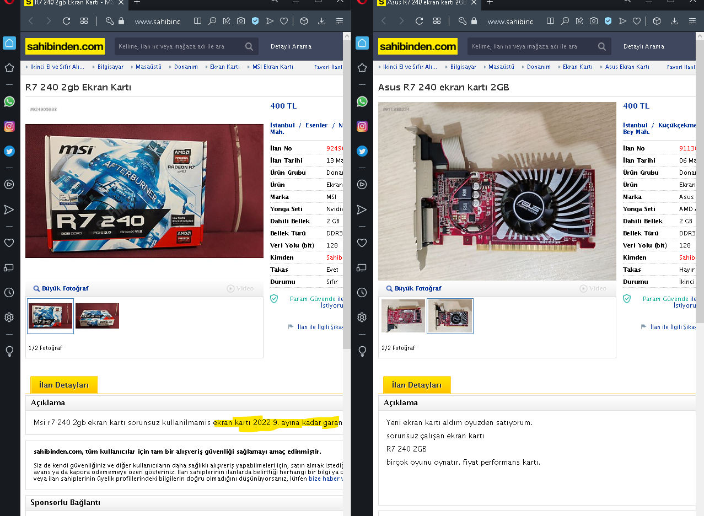Click the site lock icon in right window address bar
The image size is (704, 516).
[474, 21]
